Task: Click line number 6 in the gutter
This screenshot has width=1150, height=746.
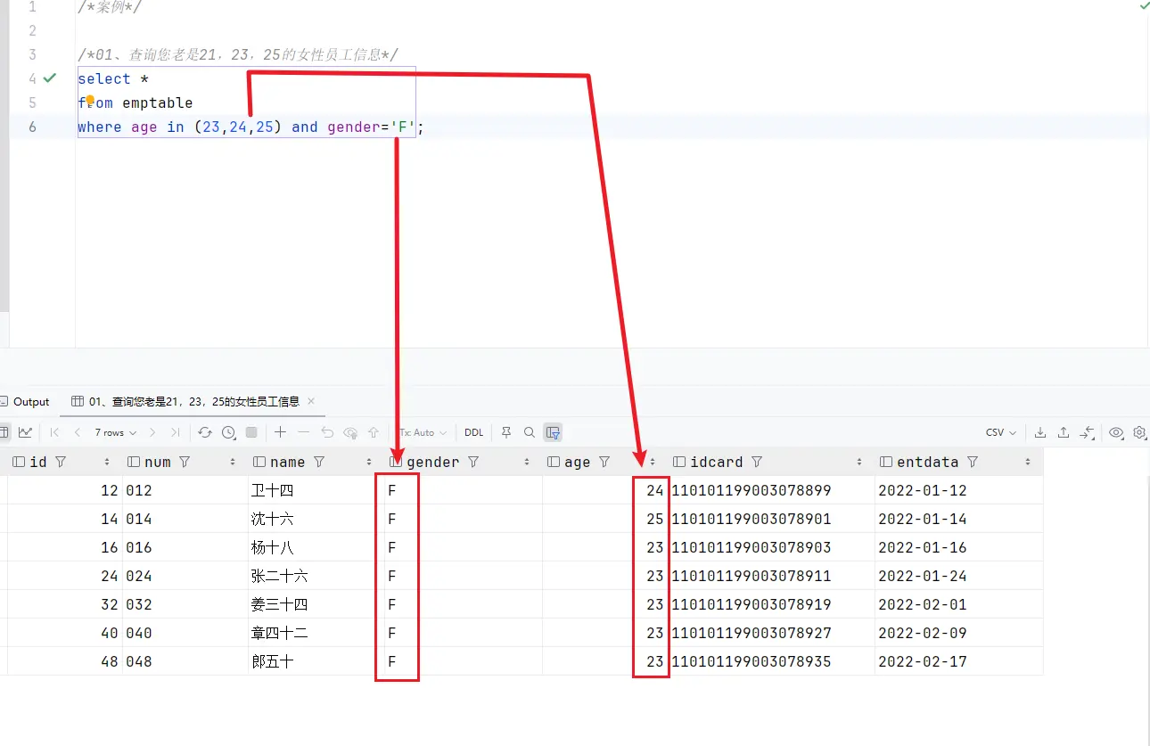Action: coord(32,127)
